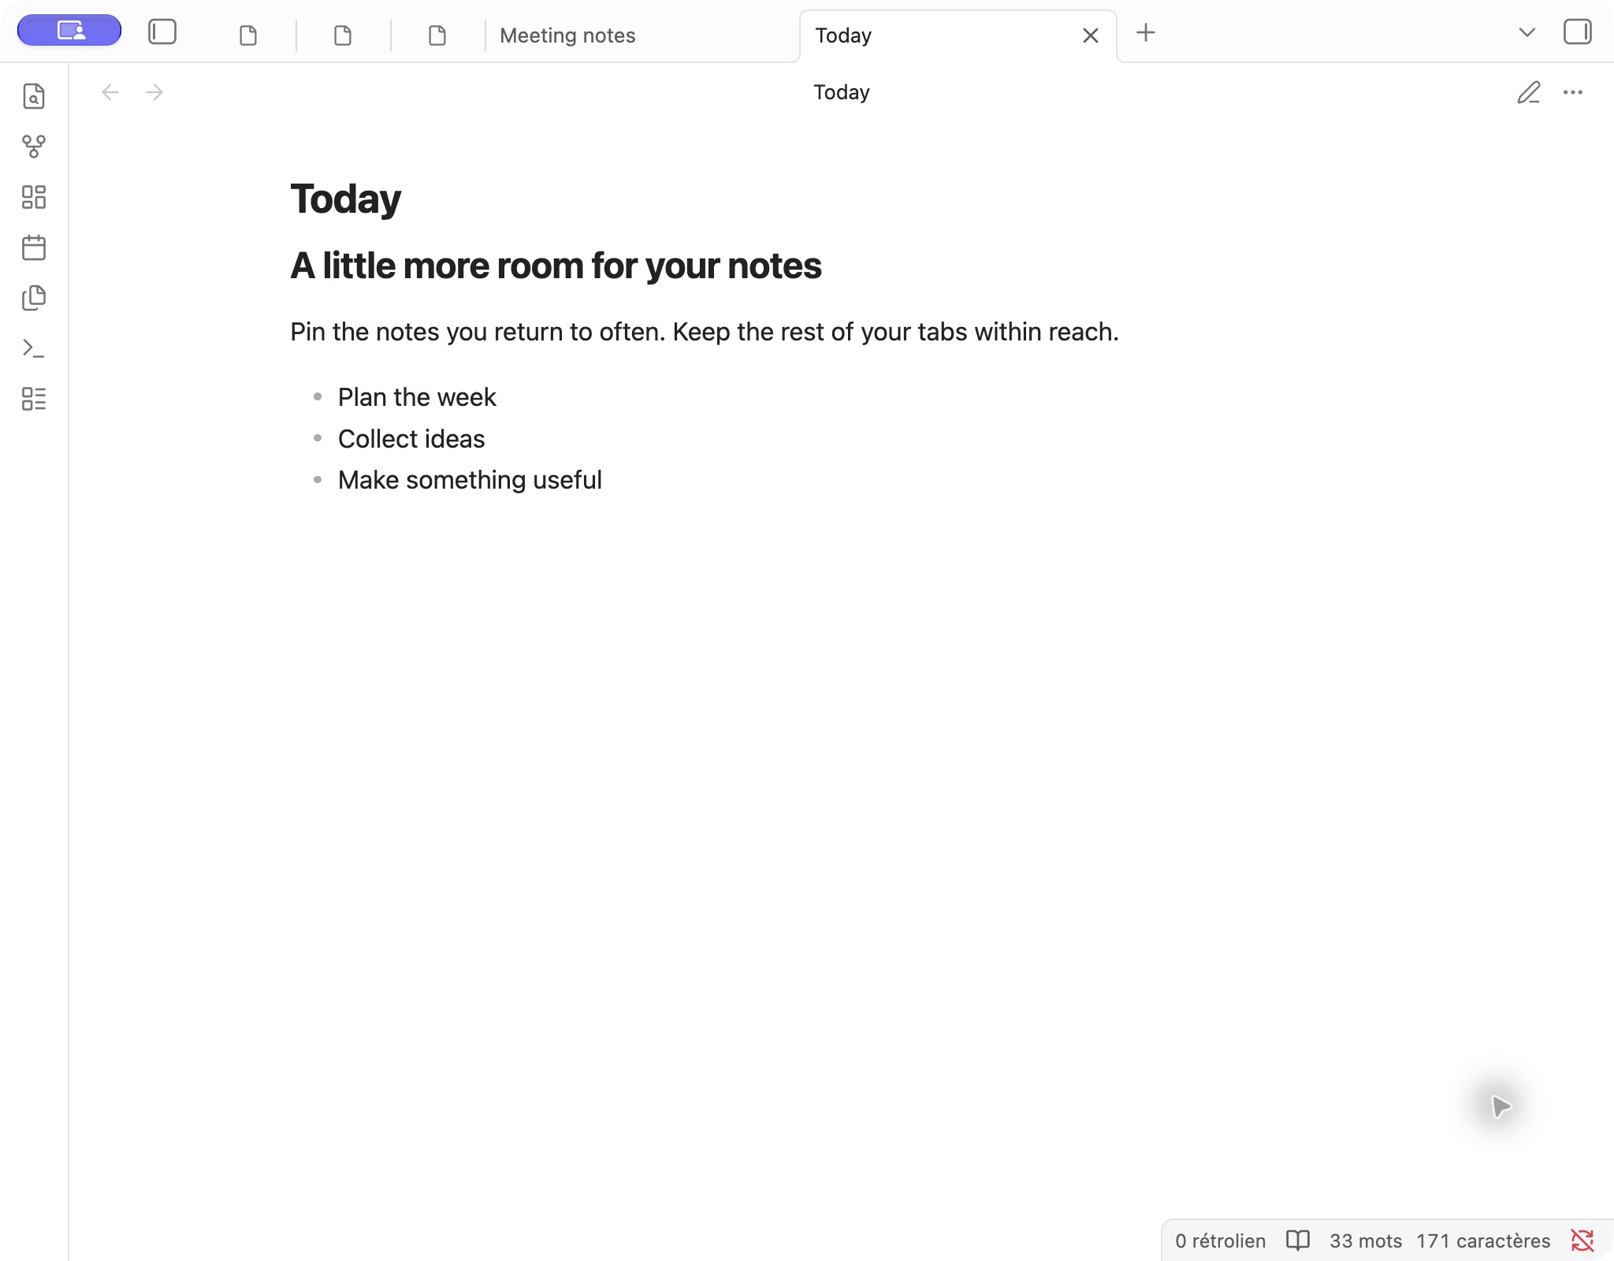
Task: Navigate back with the left arrow
Action: pyautogui.click(x=110, y=92)
